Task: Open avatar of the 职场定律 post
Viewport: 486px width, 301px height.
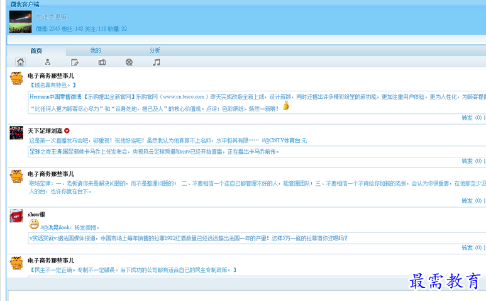Action: tap(16, 176)
